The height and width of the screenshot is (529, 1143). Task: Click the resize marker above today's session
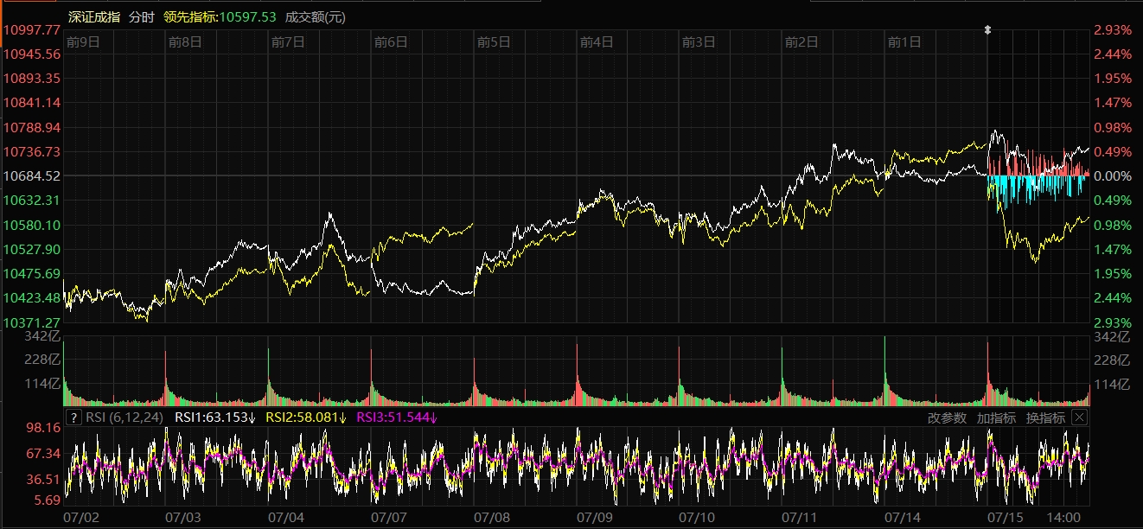[988, 29]
